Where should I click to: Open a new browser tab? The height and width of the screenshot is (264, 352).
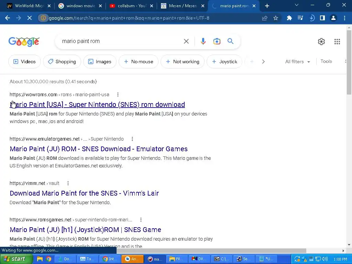[267, 6]
